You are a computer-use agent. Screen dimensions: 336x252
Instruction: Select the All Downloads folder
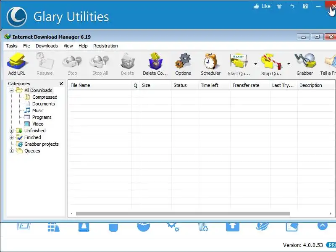tap(38, 90)
